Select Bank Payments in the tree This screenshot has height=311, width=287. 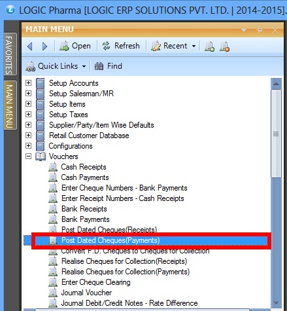(86, 219)
